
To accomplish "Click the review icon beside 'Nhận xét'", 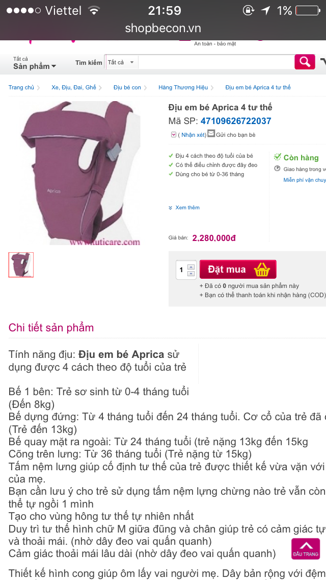I will pos(174,135).
